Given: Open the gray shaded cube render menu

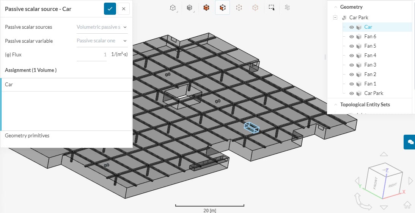Looking at the screenshot, I should click(190, 7).
